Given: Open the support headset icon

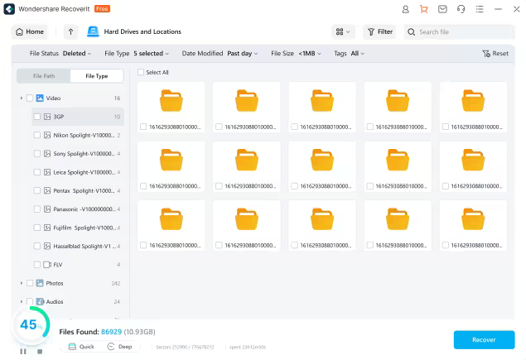Looking at the screenshot, I should [x=461, y=9].
